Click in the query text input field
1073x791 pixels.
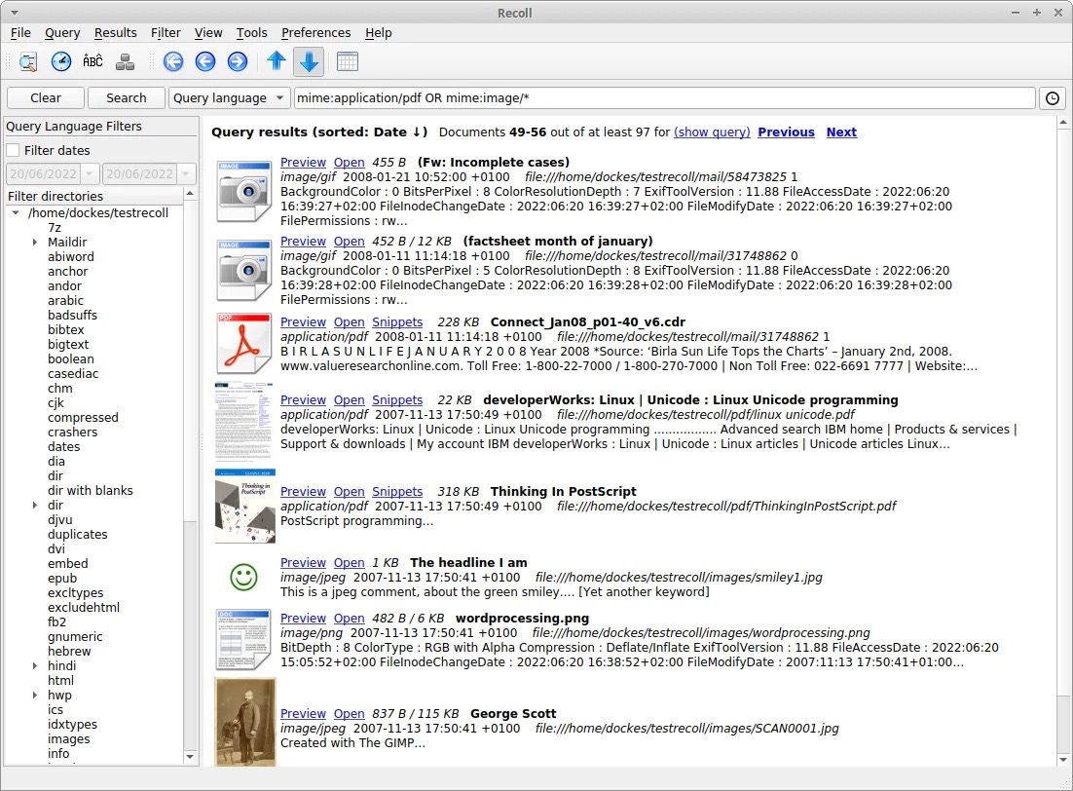click(664, 97)
